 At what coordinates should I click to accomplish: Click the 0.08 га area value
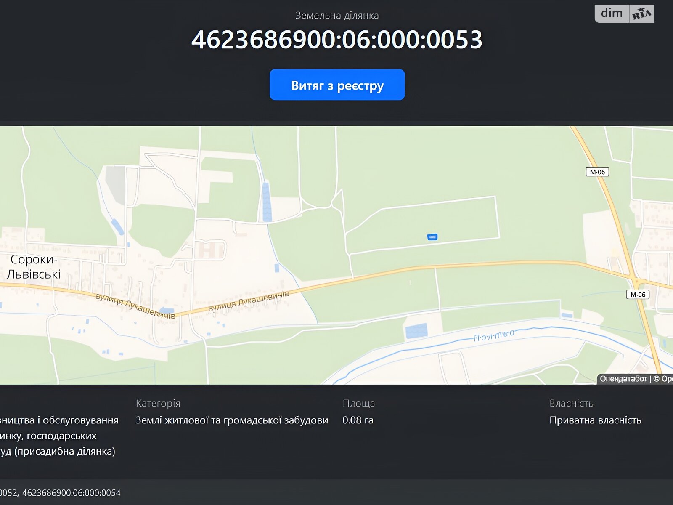point(358,420)
